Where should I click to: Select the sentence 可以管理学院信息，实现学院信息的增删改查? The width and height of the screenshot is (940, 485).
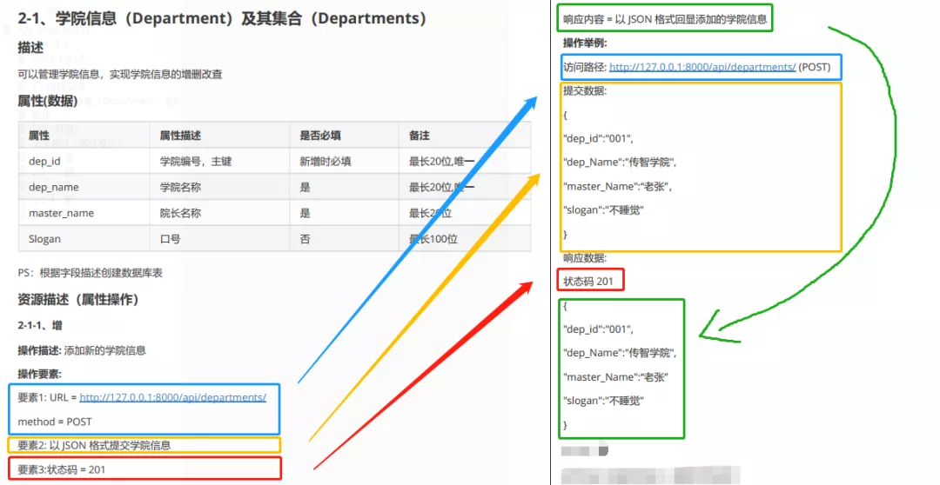tap(120, 74)
